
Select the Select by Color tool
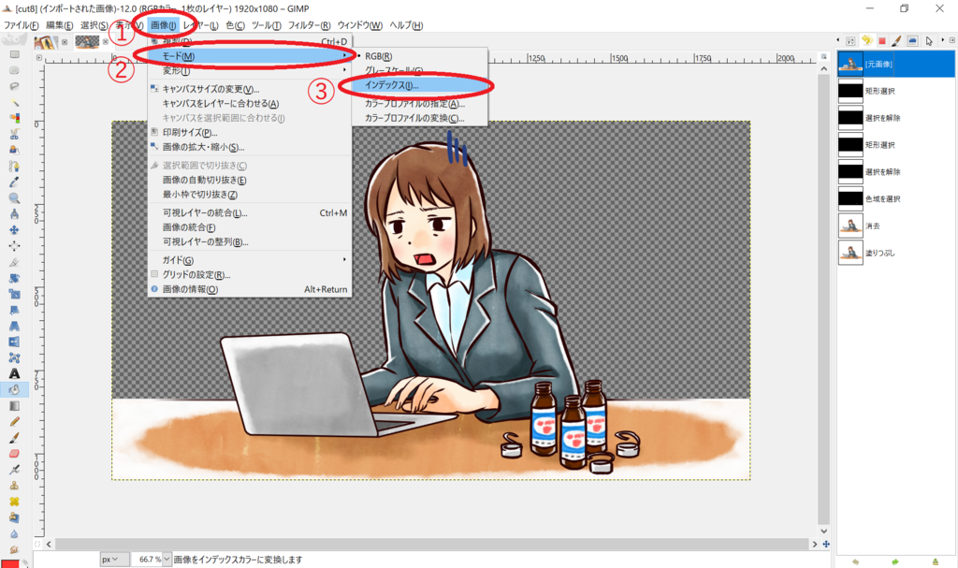coord(14,118)
